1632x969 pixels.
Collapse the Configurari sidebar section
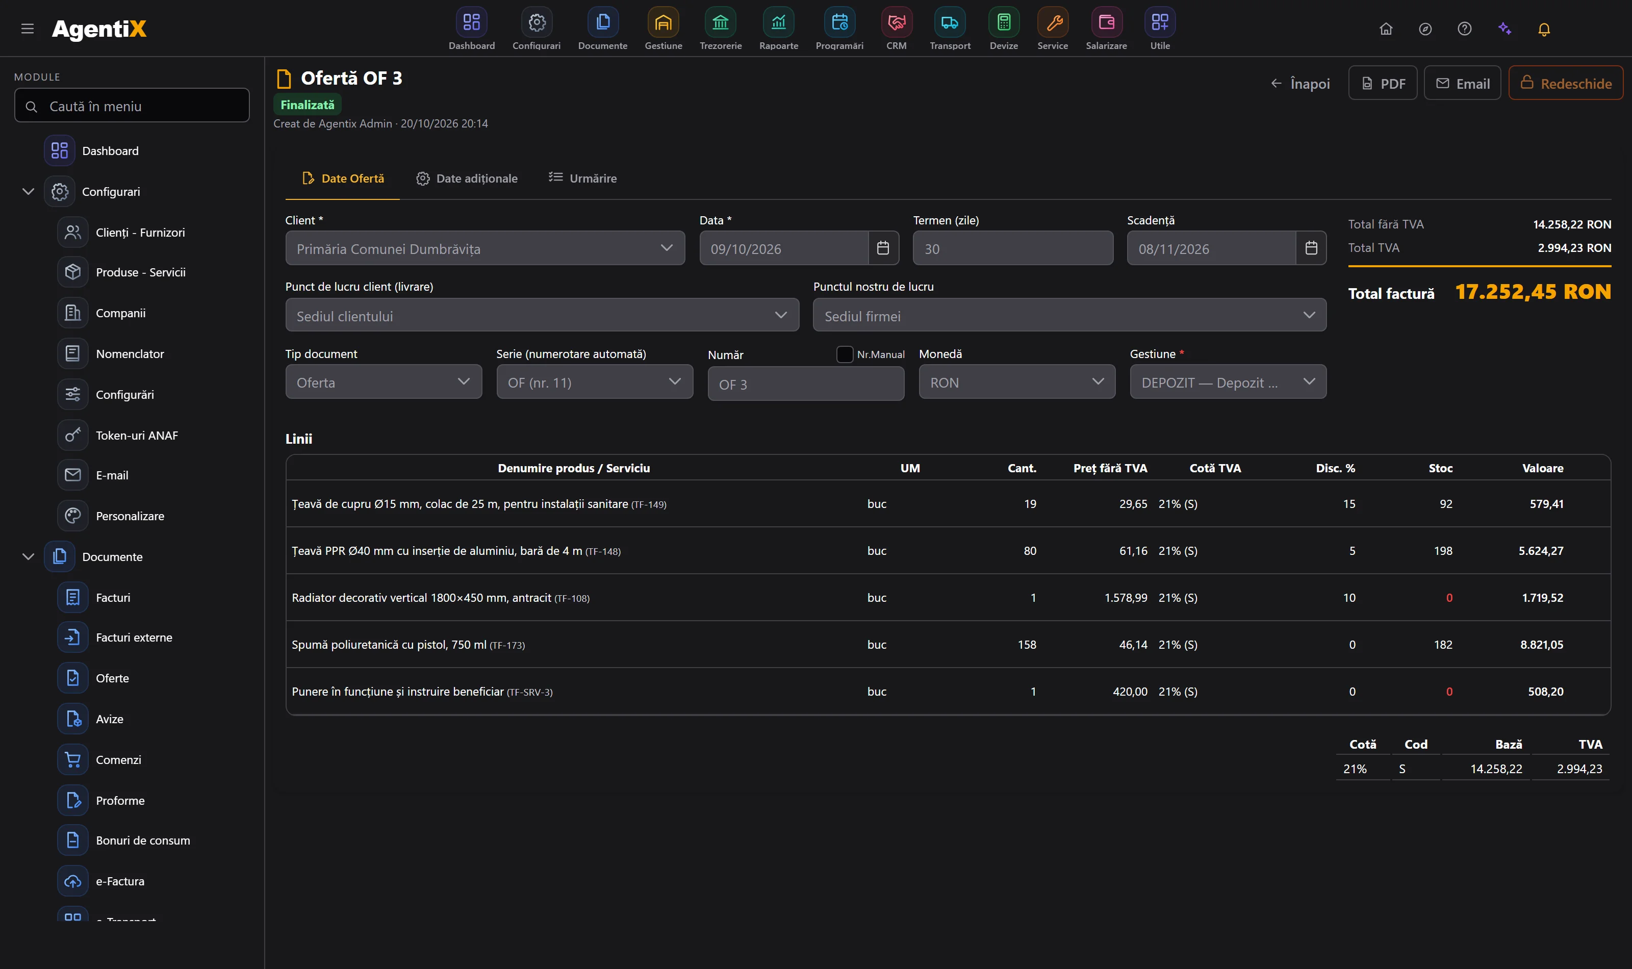[x=28, y=191]
